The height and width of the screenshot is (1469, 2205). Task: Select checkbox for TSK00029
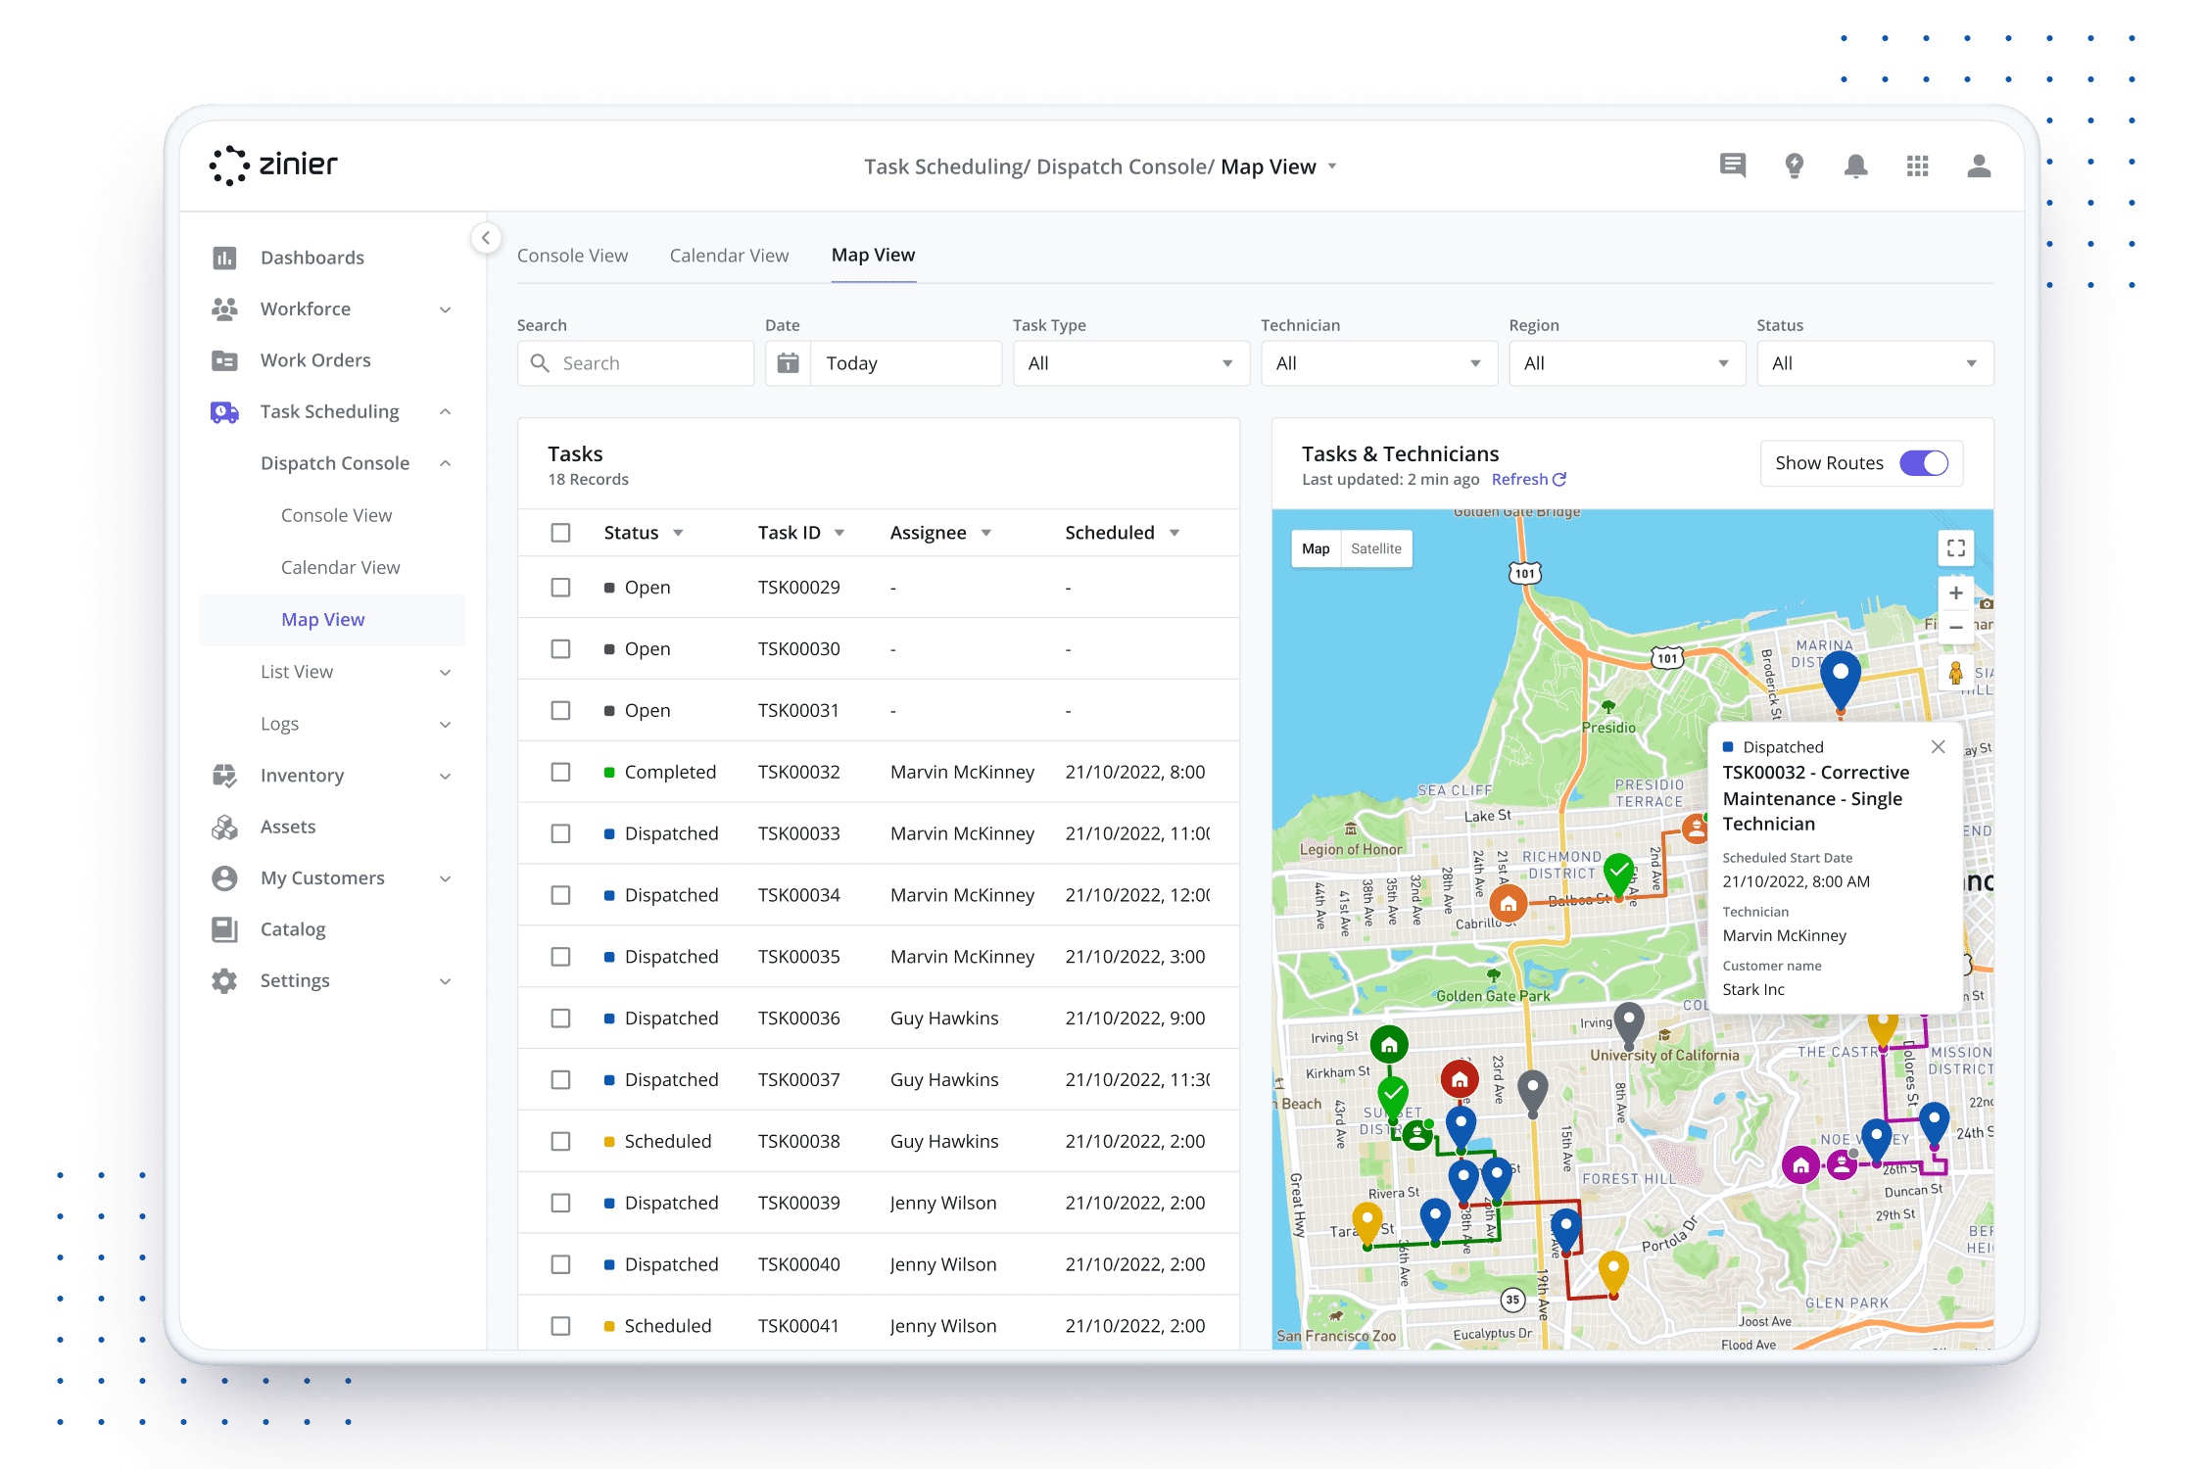[x=560, y=588]
